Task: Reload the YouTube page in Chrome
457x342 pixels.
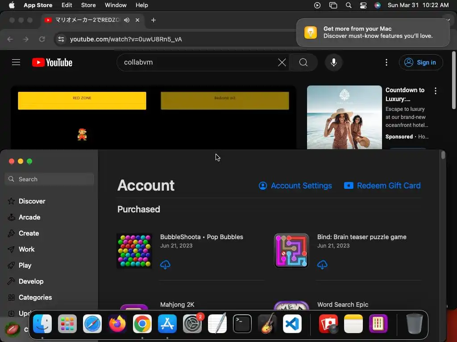Action: point(42,39)
